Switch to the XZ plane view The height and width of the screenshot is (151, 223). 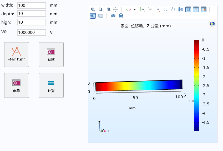pyautogui.click(x=158, y=9)
